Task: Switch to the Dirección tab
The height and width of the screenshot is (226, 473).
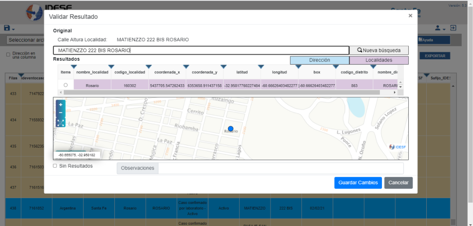Action: pos(319,60)
